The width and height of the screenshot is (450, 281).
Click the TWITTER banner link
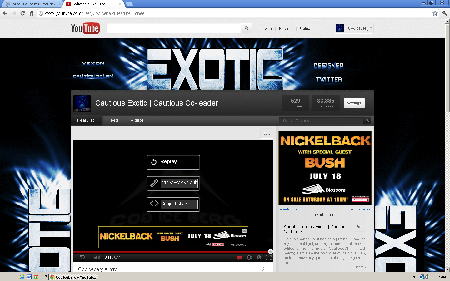tap(329, 80)
